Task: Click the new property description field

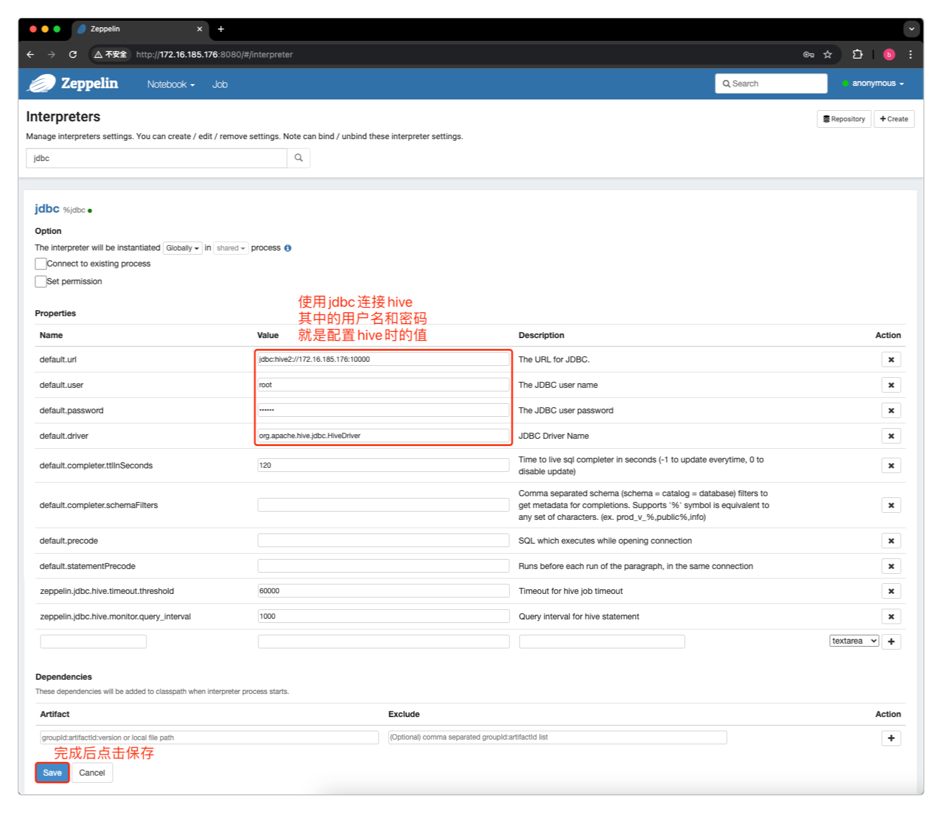Action: (602, 641)
